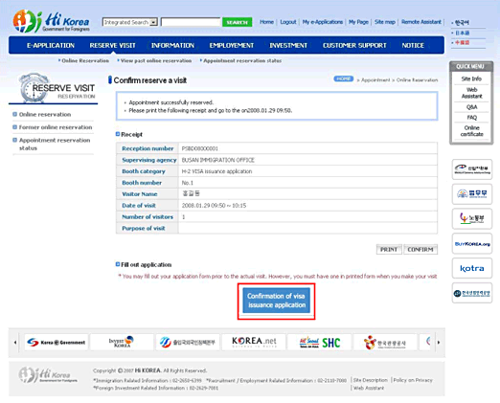Click the HOME breadcrumb badge
This screenshot has height=403, width=500.
click(343, 78)
